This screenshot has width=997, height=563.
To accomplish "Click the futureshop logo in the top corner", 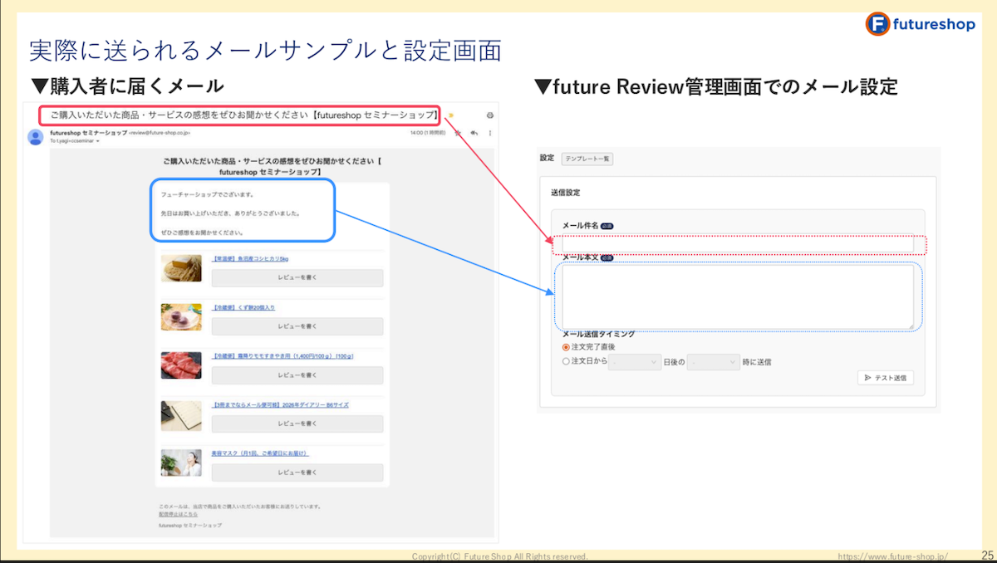I will point(921,24).
